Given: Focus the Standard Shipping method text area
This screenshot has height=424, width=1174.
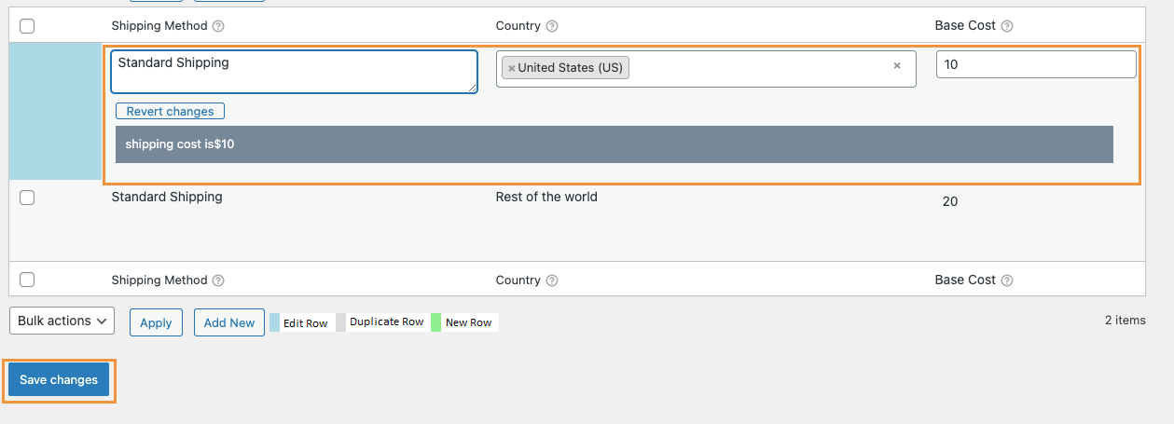Looking at the screenshot, I should coord(294,72).
